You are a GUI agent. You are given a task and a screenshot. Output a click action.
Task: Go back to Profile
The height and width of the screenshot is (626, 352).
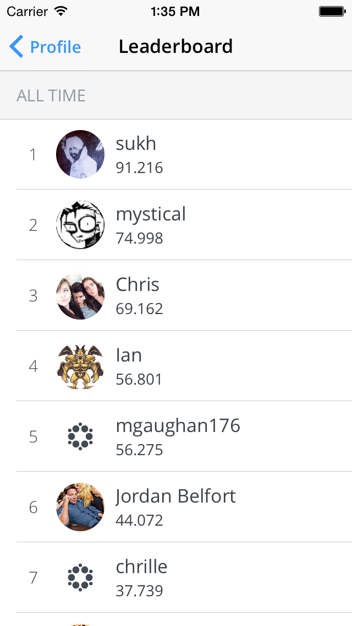coord(45,47)
